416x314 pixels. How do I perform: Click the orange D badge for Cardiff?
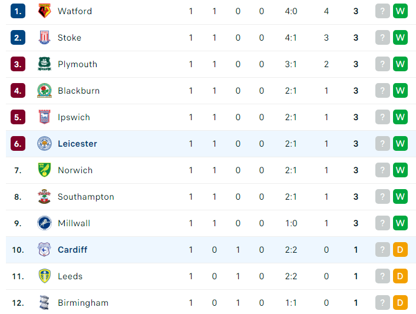(400, 250)
